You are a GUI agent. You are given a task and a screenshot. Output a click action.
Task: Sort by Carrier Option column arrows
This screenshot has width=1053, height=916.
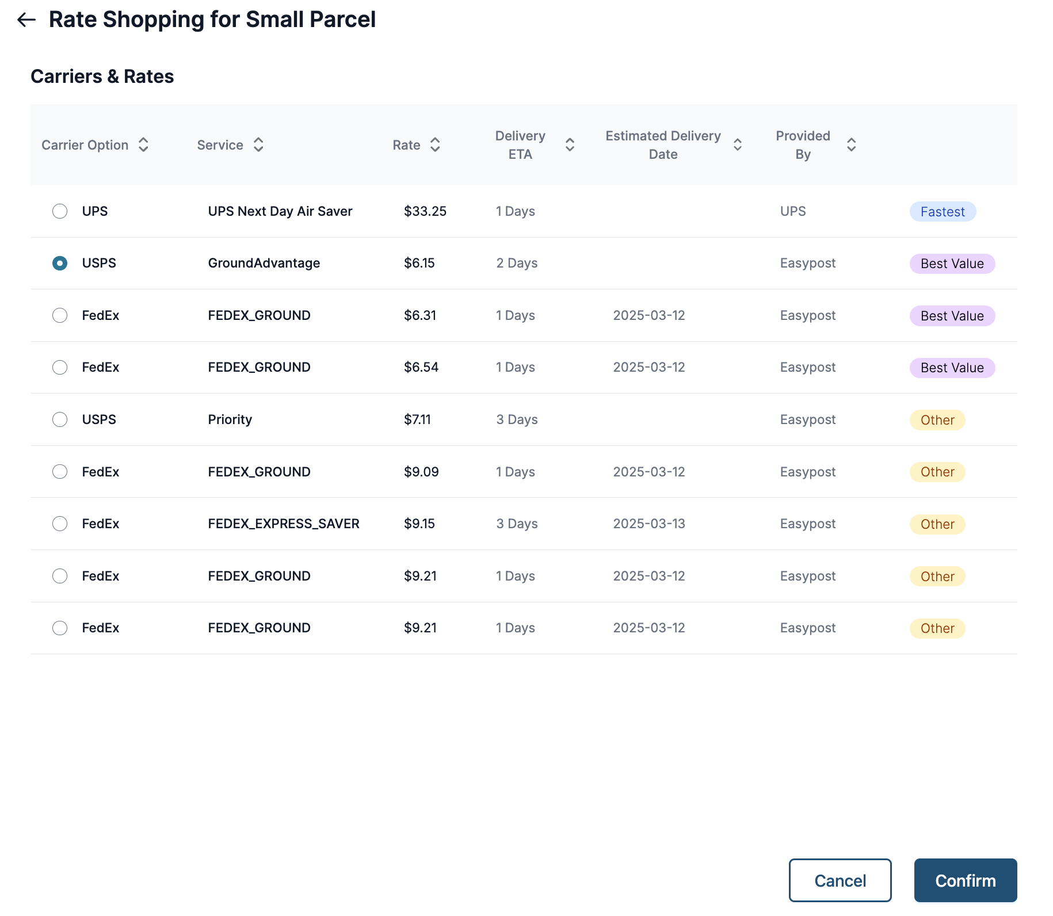pyautogui.click(x=143, y=145)
